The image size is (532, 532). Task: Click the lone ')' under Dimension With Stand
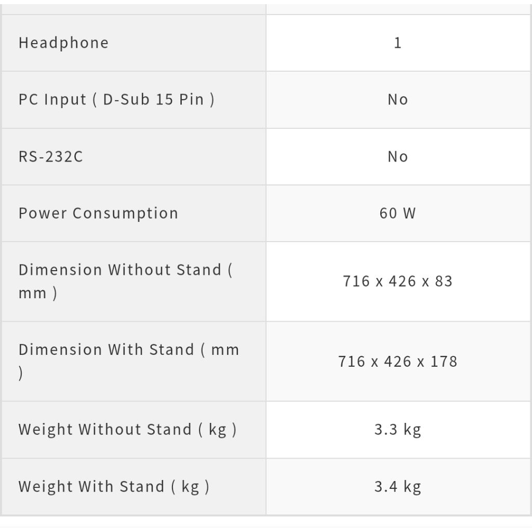point(21,373)
